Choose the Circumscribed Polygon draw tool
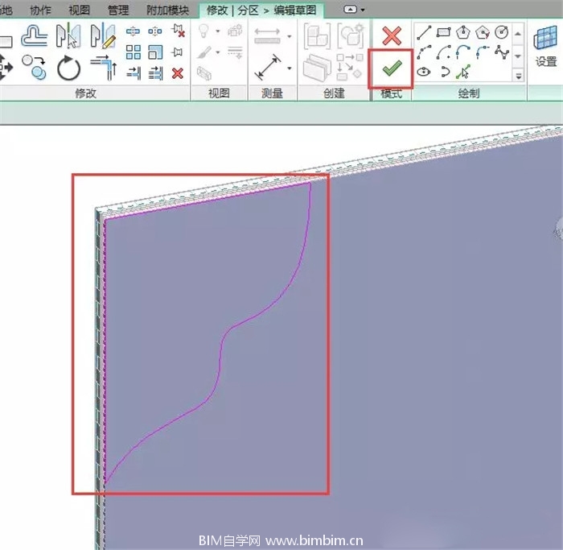The height and width of the screenshot is (550, 563). 483,32
